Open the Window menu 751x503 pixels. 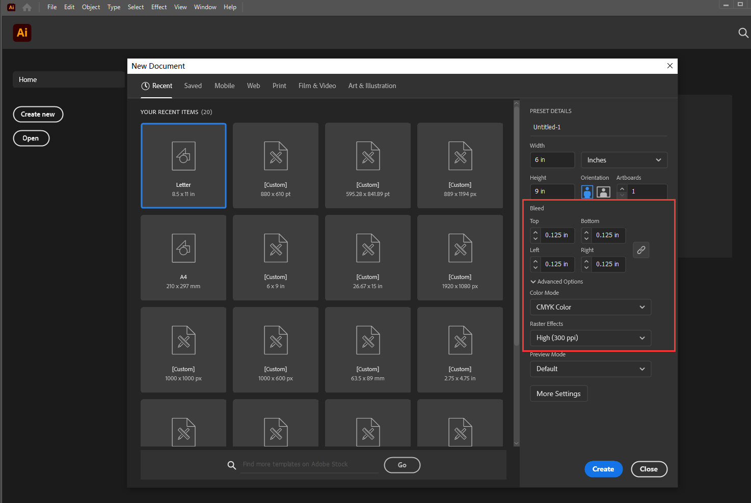(x=205, y=7)
